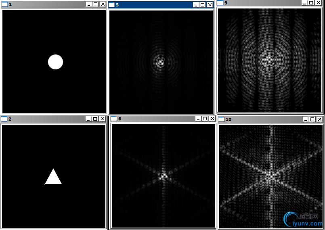Open system menu icon of window 1
This screenshot has height=230, width=325.
tap(4, 4)
